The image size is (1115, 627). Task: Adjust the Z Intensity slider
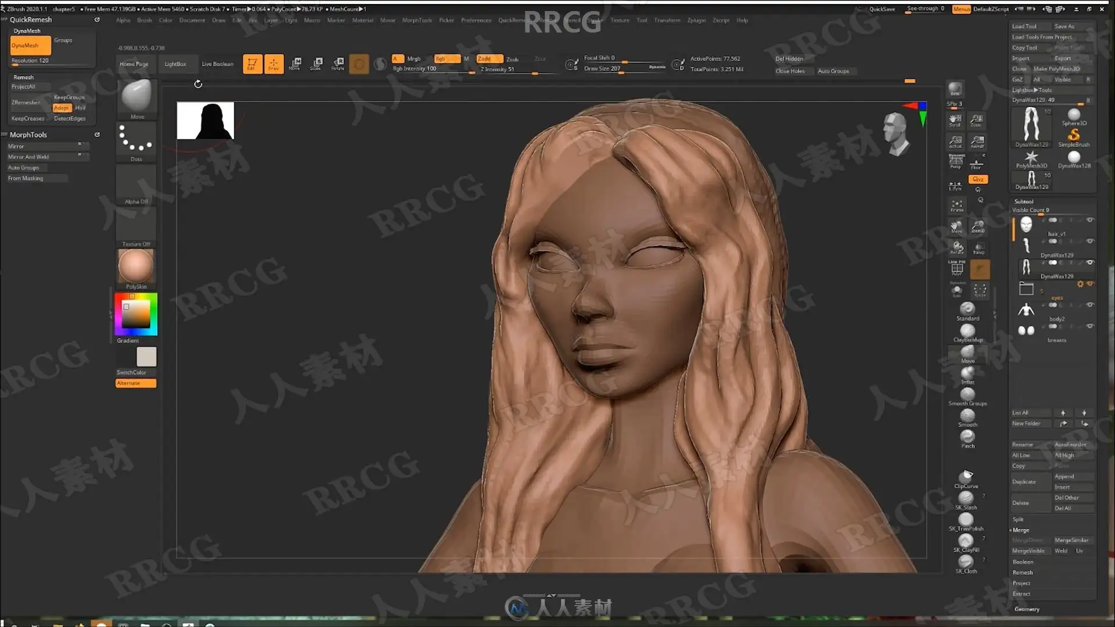click(x=516, y=70)
